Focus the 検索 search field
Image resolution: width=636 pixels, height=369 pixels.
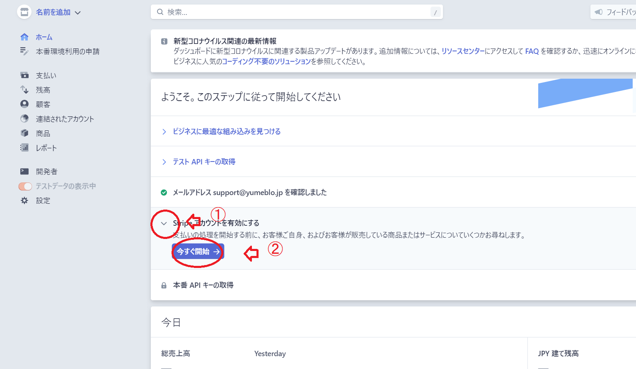297,12
